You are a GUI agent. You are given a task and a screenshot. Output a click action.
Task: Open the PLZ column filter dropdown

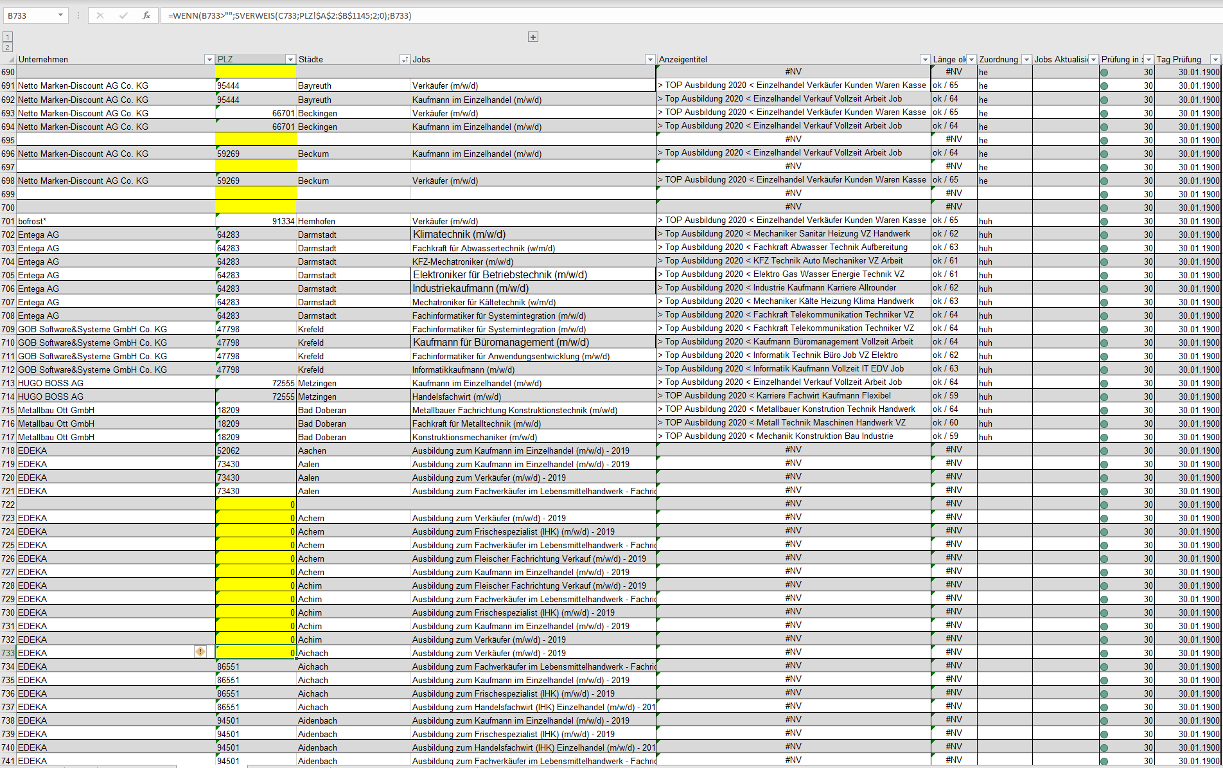click(290, 59)
